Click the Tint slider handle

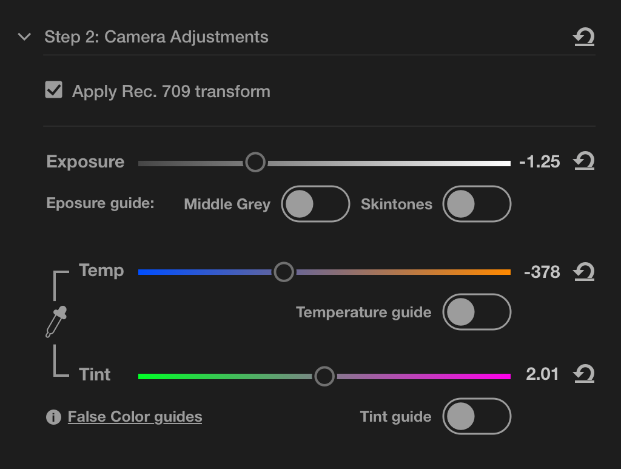tap(324, 376)
